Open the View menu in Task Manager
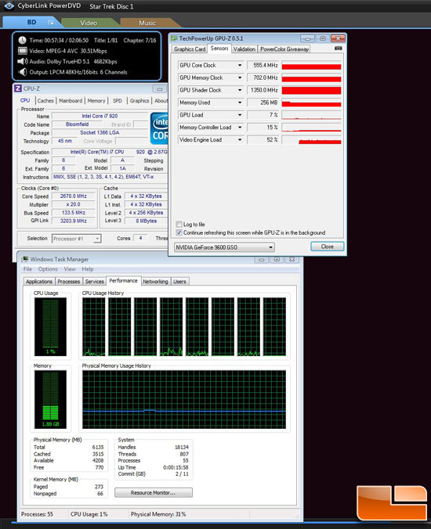Viewport: 431px width, 529px height. [x=70, y=269]
